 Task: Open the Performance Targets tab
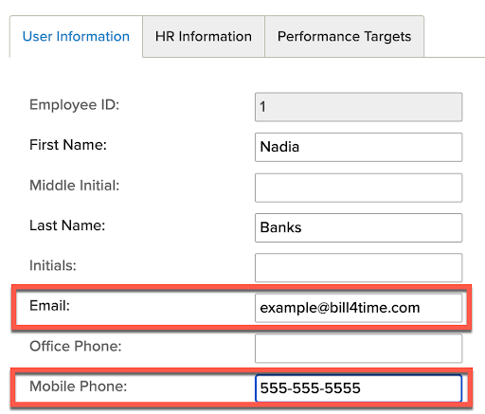tap(344, 36)
